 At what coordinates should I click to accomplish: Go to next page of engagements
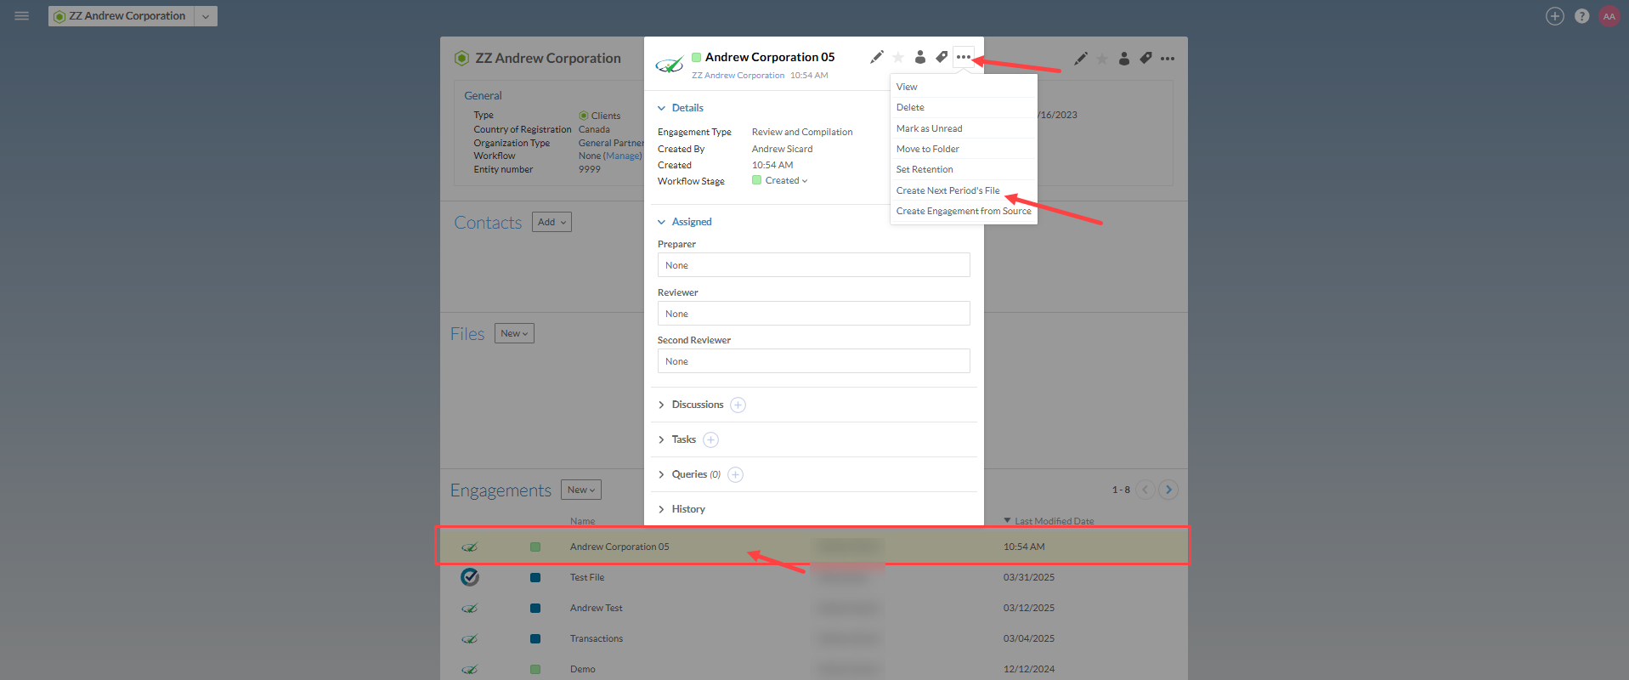click(1168, 490)
